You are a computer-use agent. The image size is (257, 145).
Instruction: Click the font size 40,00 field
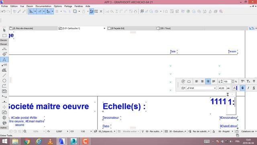[222, 88]
